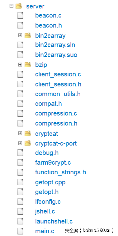Viewport: 118px width, 236px height.
Task: Click the file icon next to debug.h
Action: (20, 153)
